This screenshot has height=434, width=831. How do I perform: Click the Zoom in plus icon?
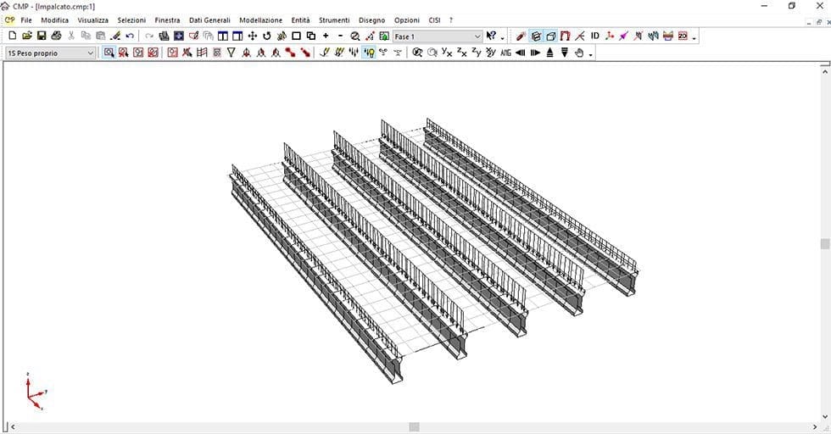(326, 36)
